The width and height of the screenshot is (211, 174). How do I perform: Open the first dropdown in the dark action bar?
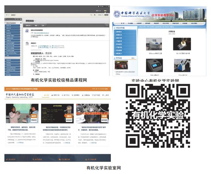coord(29,25)
